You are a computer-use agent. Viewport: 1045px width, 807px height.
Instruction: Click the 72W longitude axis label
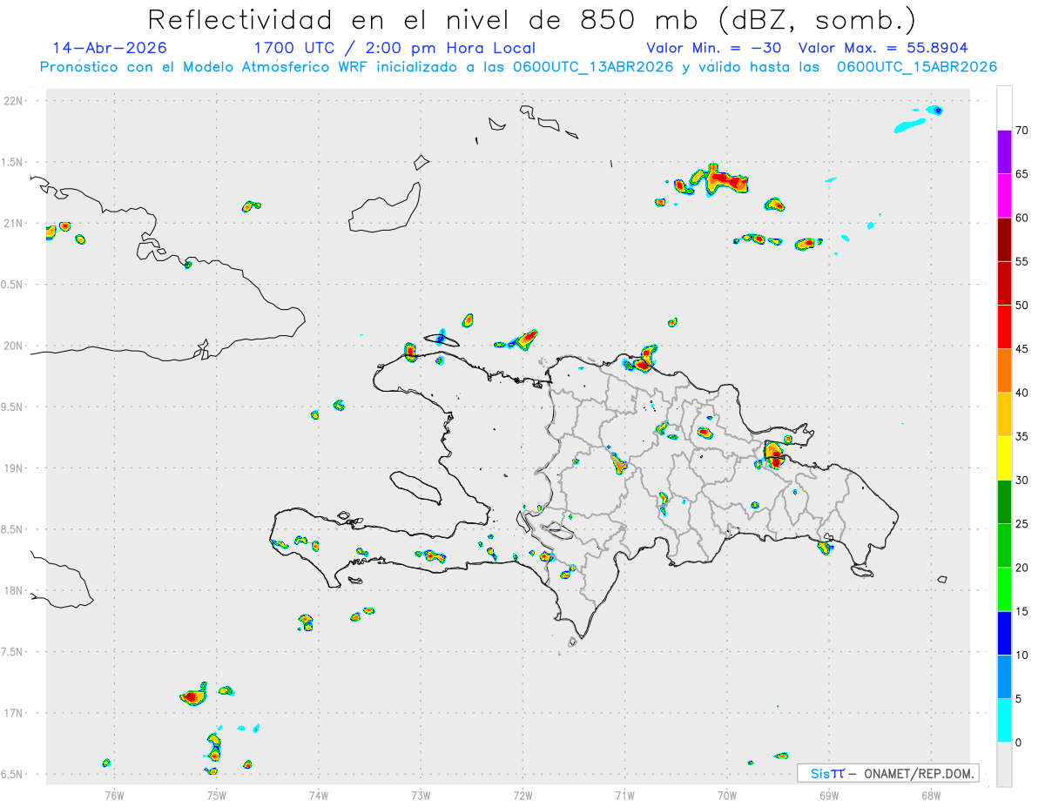click(522, 795)
